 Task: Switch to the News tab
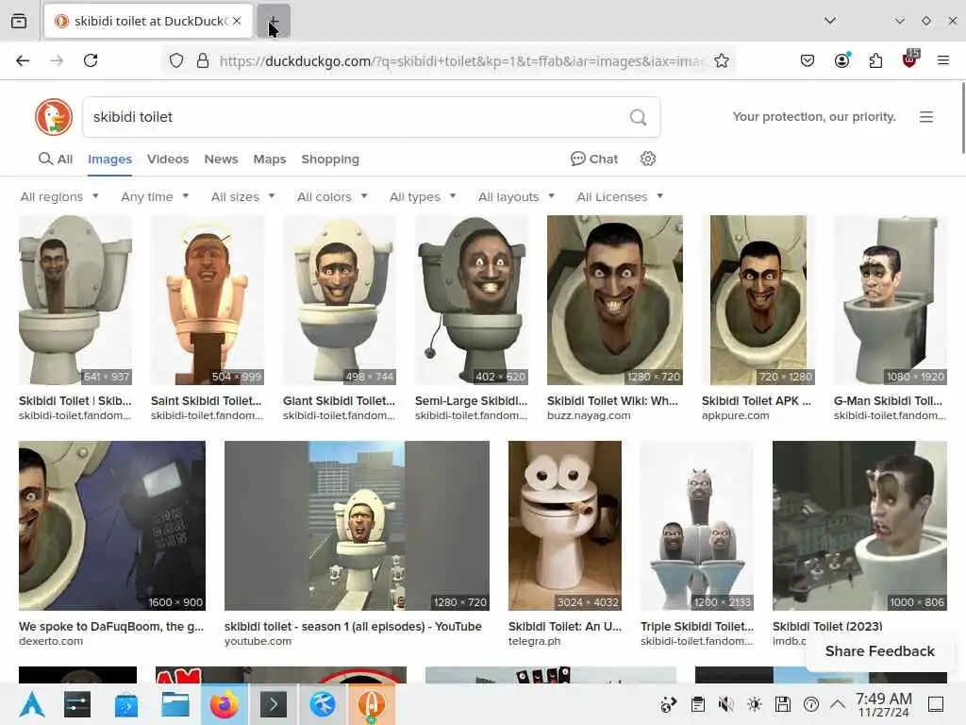point(221,159)
